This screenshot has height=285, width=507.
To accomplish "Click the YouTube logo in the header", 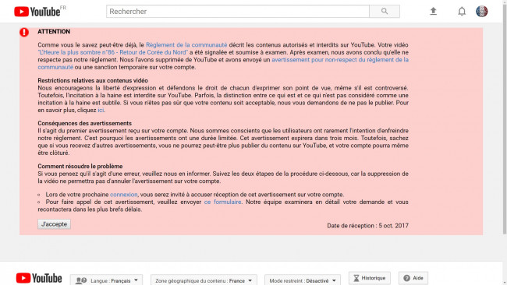I will pyautogui.click(x=37, y=12).
